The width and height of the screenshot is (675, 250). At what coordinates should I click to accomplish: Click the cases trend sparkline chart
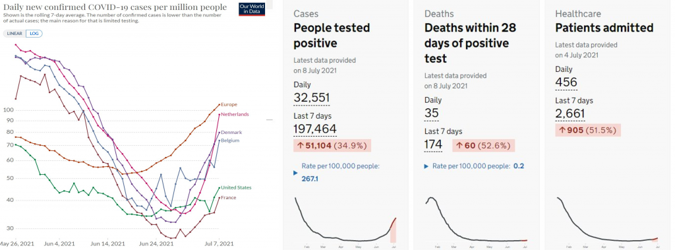point(345,221)
